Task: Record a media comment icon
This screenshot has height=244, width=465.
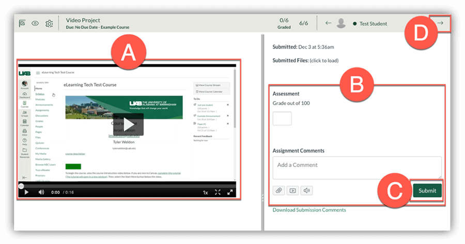Action: [293, 190]
